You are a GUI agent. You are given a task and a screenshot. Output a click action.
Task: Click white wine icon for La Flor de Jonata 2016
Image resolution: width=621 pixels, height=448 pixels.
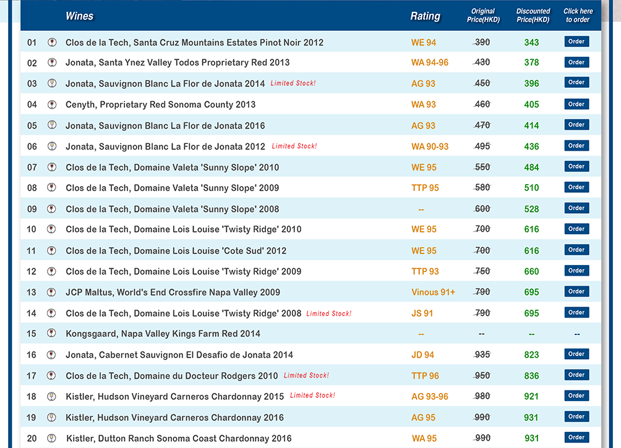tap(52, 125)
